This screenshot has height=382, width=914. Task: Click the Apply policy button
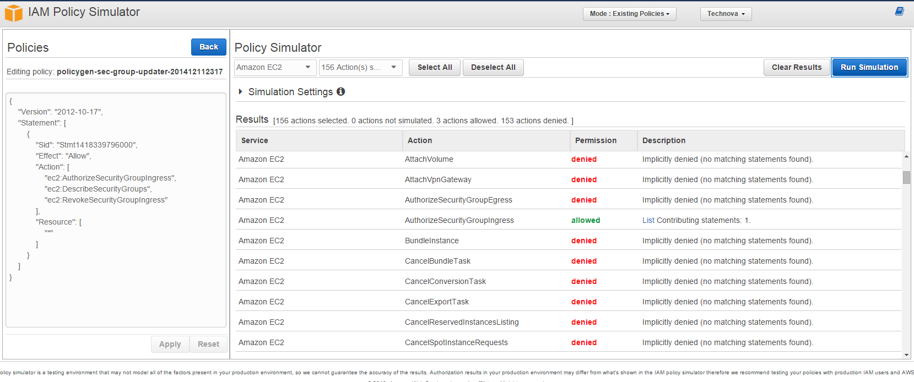pyautogui.click(x=170, y=344)
